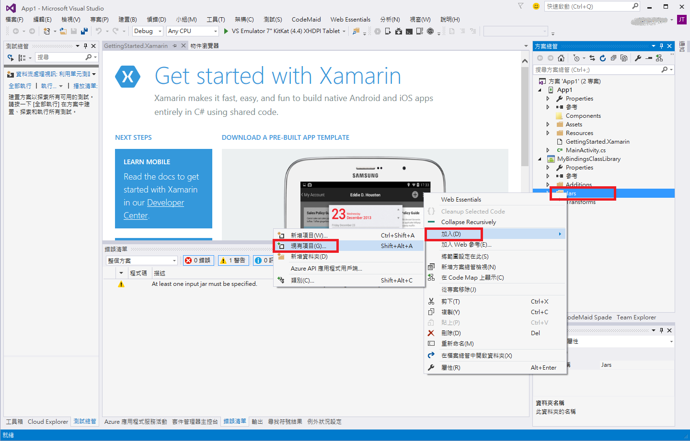The image size is (690, 441).
Task: Select Existing Item (G) in the submenu
Action: 349,246
